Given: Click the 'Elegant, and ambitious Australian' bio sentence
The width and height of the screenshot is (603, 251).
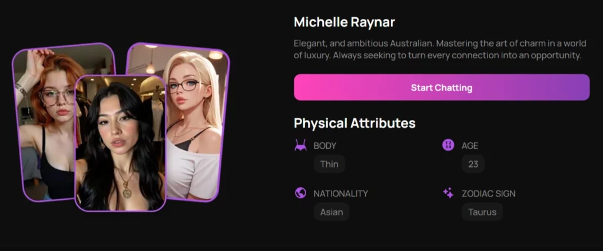Looking at the screenshot, I should click(x=364, y=42).
